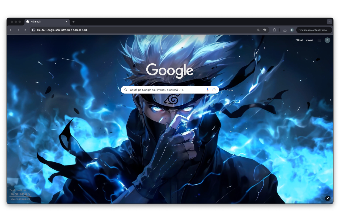Open the Chrome three-dot menu
Screen dimensions: 340x212
329,30
